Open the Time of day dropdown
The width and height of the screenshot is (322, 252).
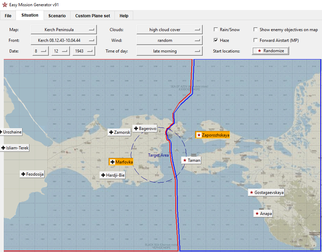click(169, 51)
